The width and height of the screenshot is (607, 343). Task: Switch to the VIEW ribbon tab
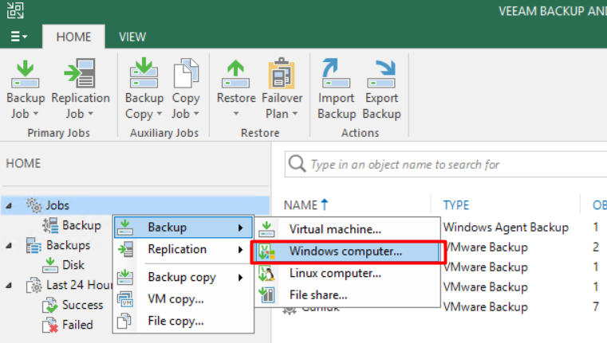[x=132, y=37]
